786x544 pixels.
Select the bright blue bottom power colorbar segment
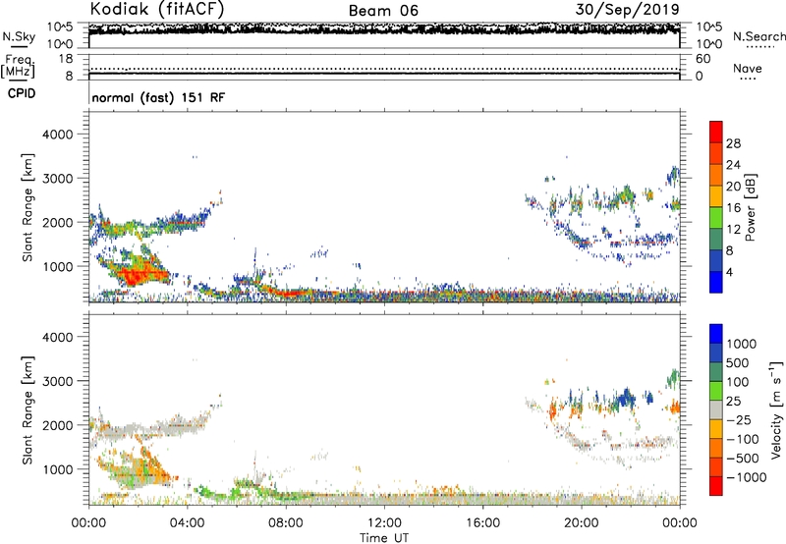[x=716, y=283]
